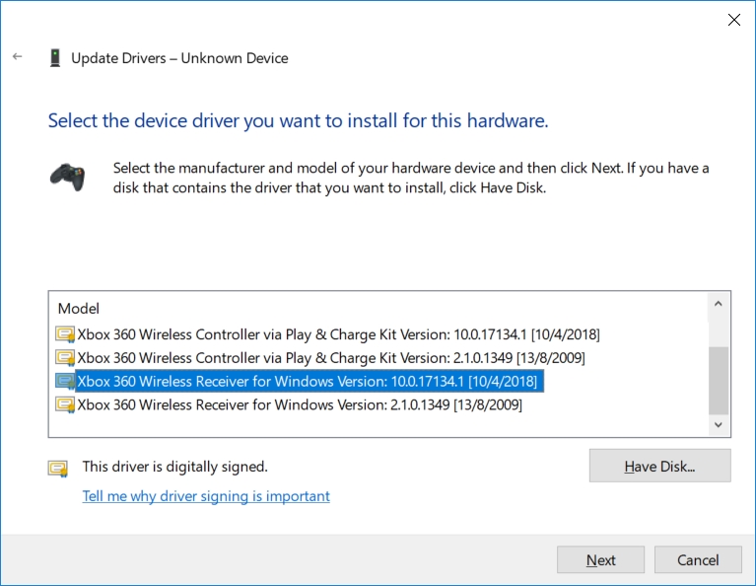Click the device icon beside Update Drivers title
The image size is (756, 586).
tap(55, 58)
